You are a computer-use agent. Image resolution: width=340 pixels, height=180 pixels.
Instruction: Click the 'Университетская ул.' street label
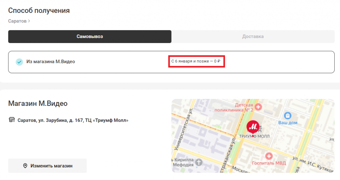pos(183,129)
